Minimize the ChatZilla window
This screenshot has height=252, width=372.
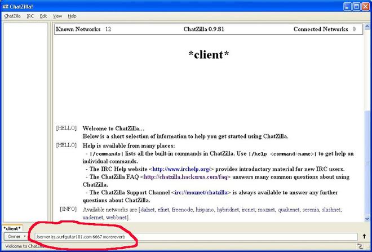347,6
